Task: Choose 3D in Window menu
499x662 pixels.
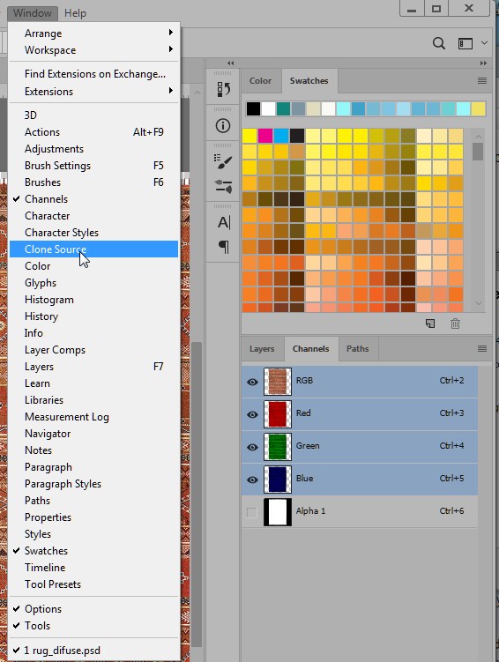Action: coord(93,115)
